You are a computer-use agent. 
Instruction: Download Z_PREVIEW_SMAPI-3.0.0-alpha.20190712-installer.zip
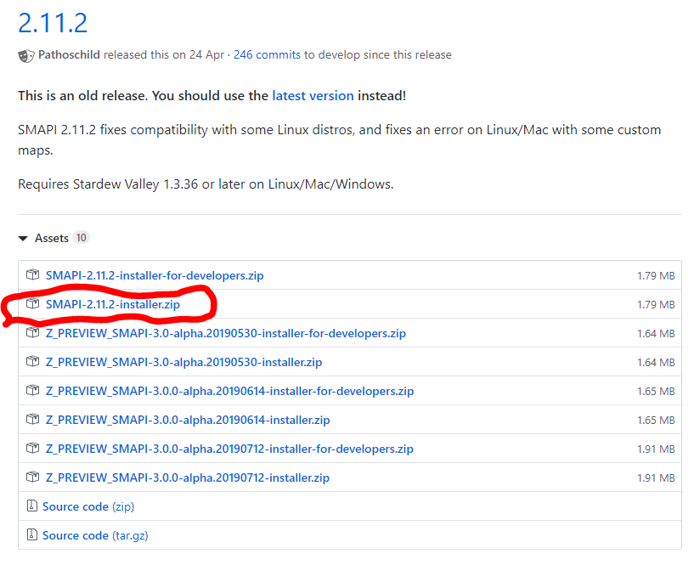pos(188,477)
